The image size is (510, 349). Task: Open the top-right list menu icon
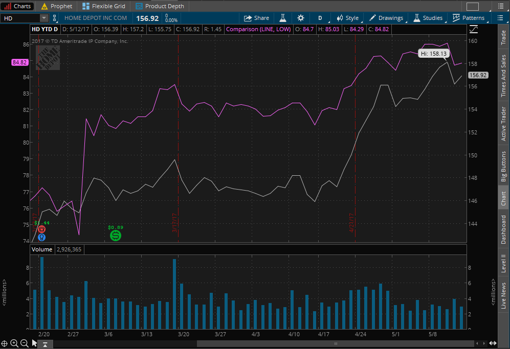coord(501,6)
